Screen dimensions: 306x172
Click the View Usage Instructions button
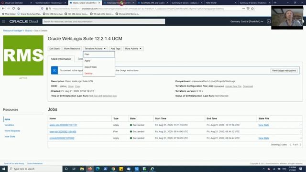point(284,70)
